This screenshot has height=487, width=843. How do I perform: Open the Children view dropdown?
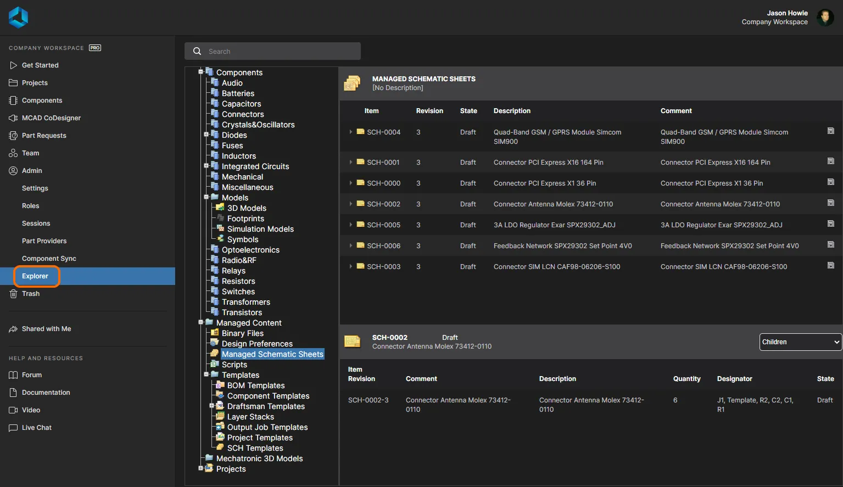pos(800,342)
